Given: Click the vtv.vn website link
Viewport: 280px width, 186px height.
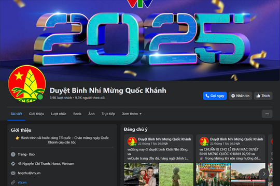Looking at the screenshot, I should (x=22, y=182).
